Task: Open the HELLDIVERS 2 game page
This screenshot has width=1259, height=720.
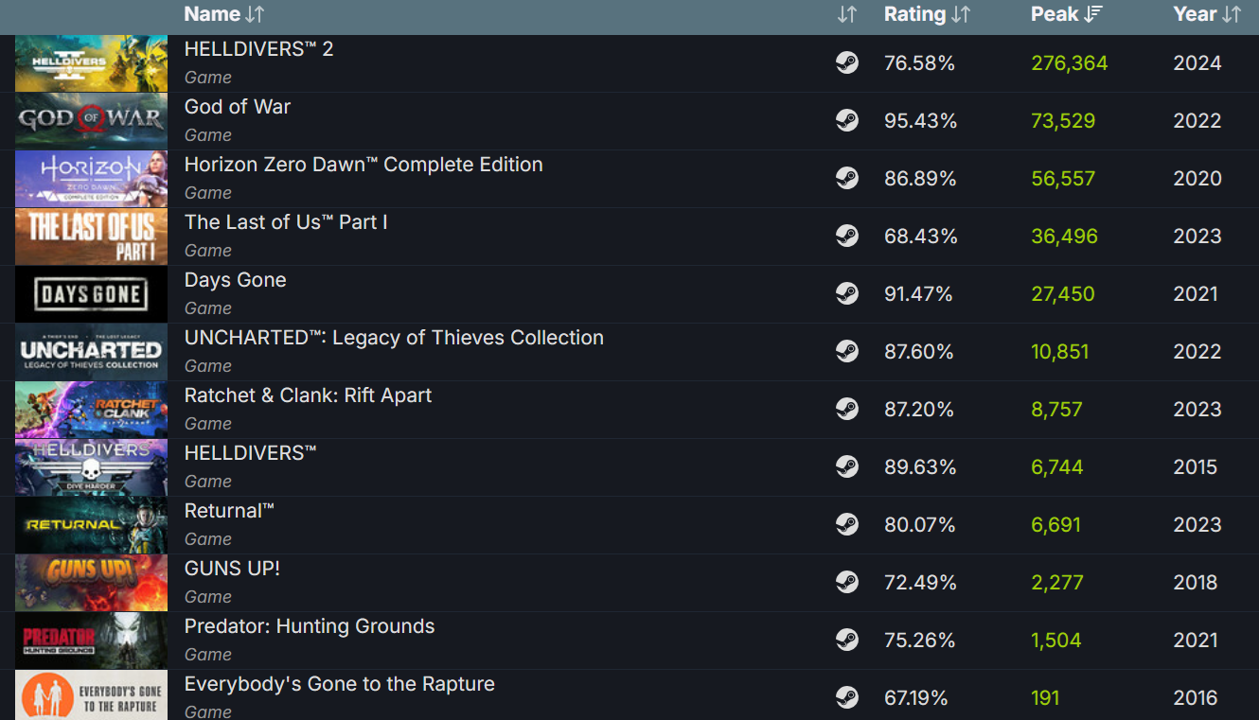Action: tap(258, 49)
